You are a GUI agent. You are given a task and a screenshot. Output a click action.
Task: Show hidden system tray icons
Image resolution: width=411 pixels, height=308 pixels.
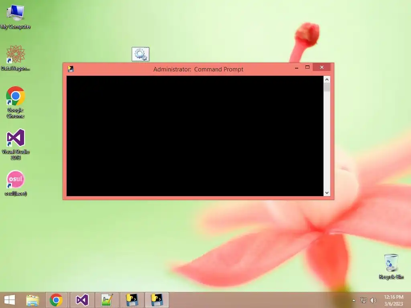(x=354, y=300)
